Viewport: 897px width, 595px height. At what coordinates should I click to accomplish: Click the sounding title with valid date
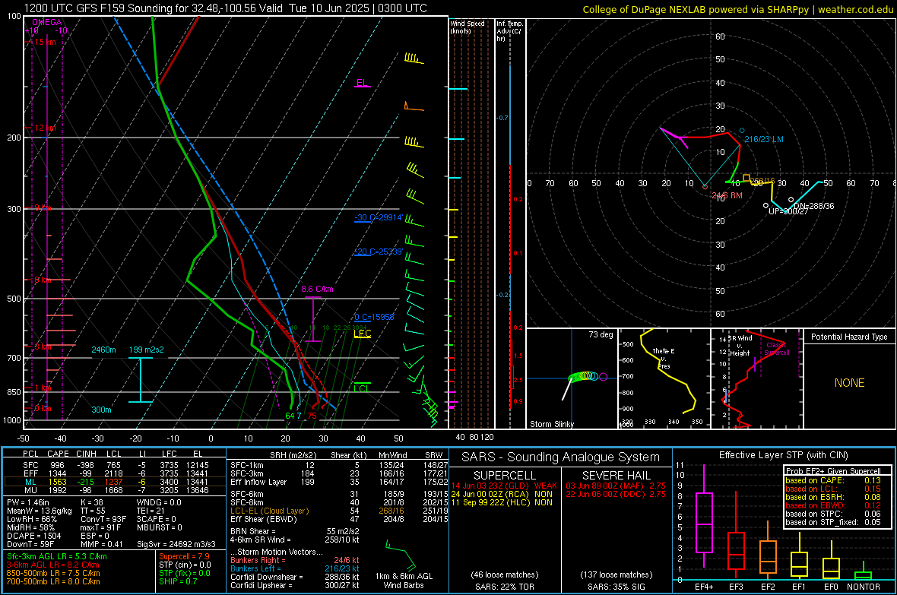click(x=226, y=8)
